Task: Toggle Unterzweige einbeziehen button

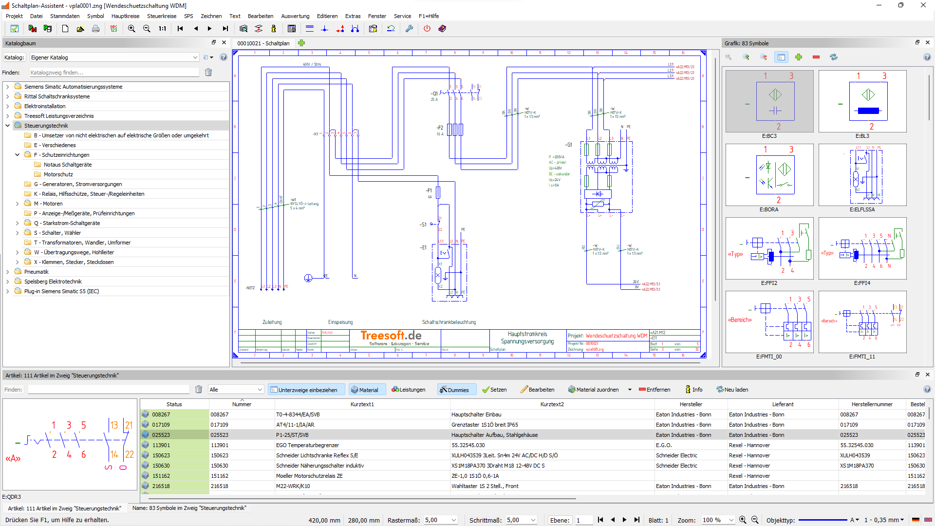Action: click(306, 390)
